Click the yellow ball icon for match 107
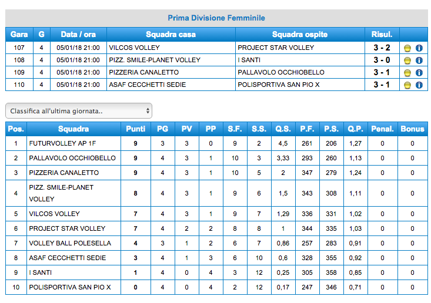Screen dimensions: 431x303 (407, 48)
